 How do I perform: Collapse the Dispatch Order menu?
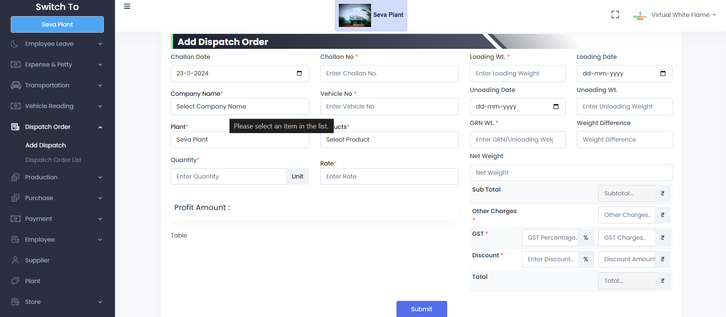[100, 127]
